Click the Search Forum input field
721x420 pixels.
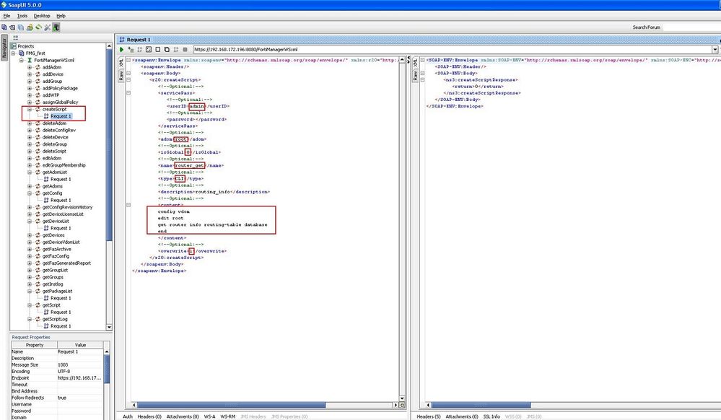point(691,27)
